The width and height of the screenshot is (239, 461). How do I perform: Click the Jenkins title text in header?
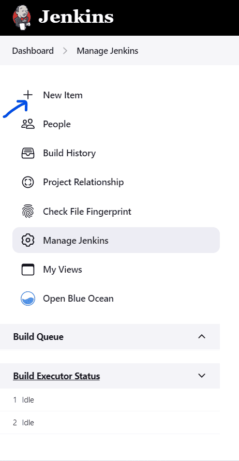(76, 17)
